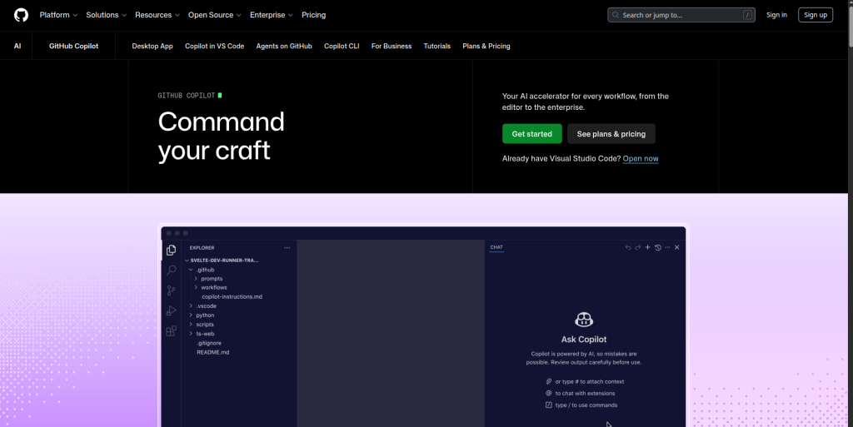Screen dimensions: 853x427
Task: Click the paperclip attach context icon
Action: tap(548, 381)
